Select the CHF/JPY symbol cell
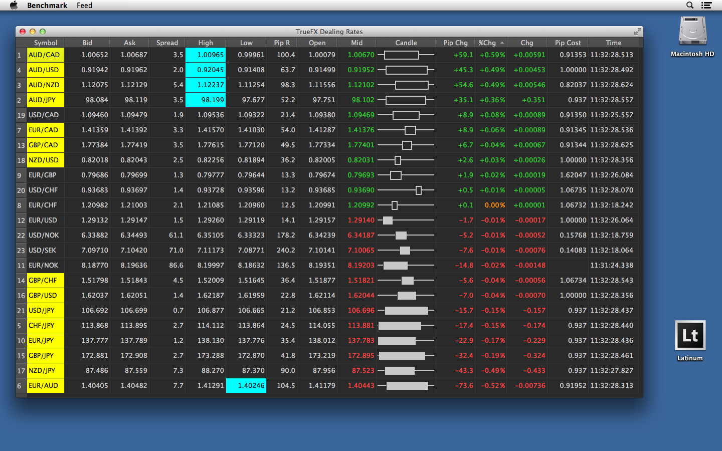 click(x=46, y=325)
